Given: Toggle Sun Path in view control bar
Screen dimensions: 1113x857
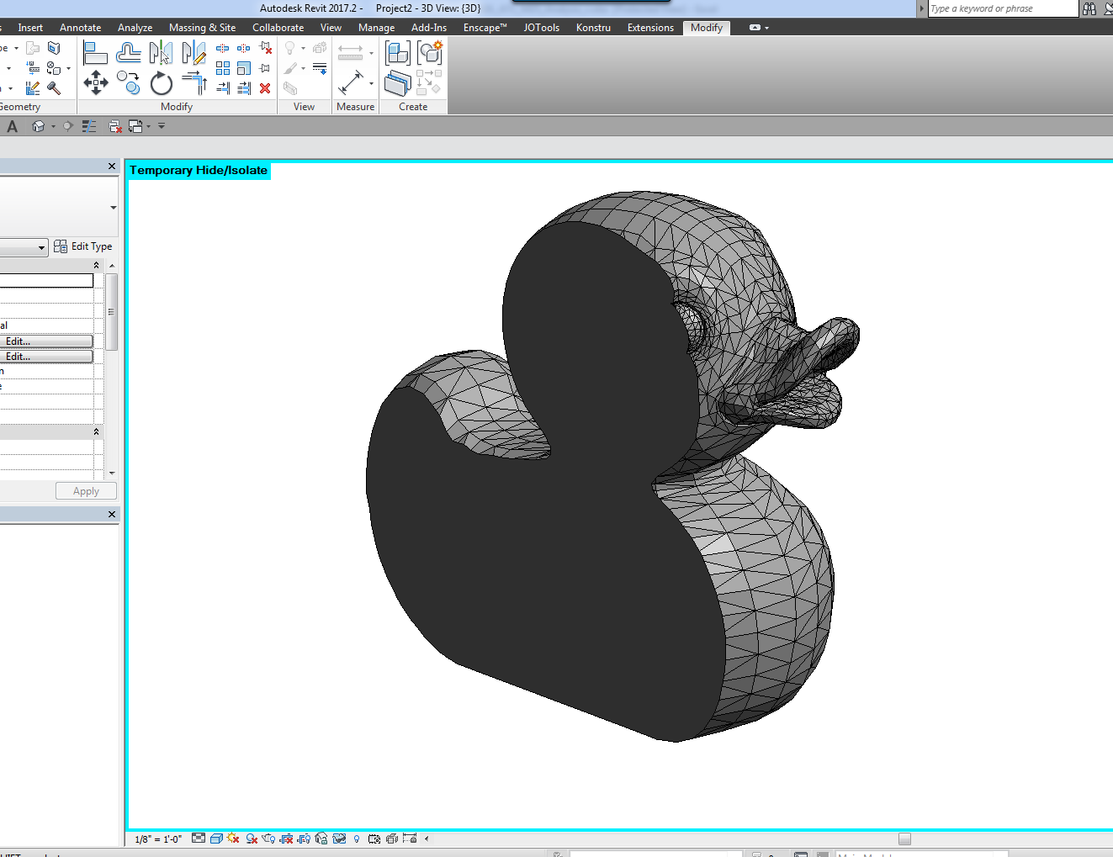Looking at the screenshot, I should point(233,838).
